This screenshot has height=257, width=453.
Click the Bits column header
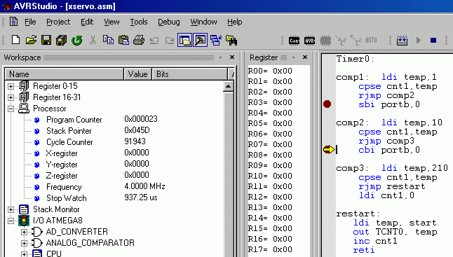190,74
